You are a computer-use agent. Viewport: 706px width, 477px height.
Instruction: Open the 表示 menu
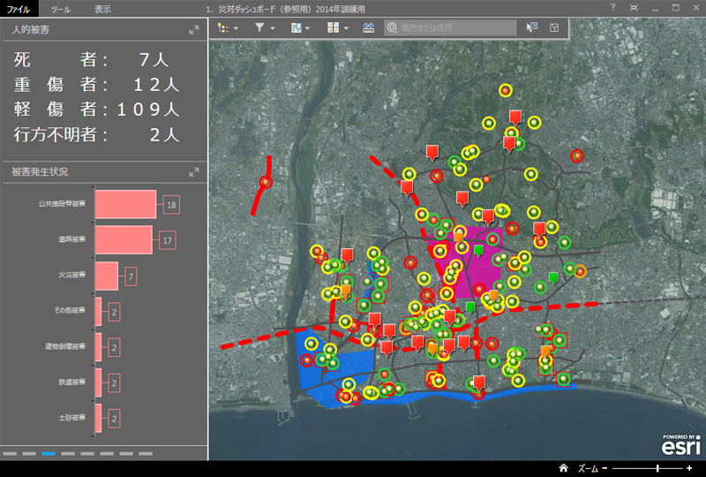click(102, 8)
